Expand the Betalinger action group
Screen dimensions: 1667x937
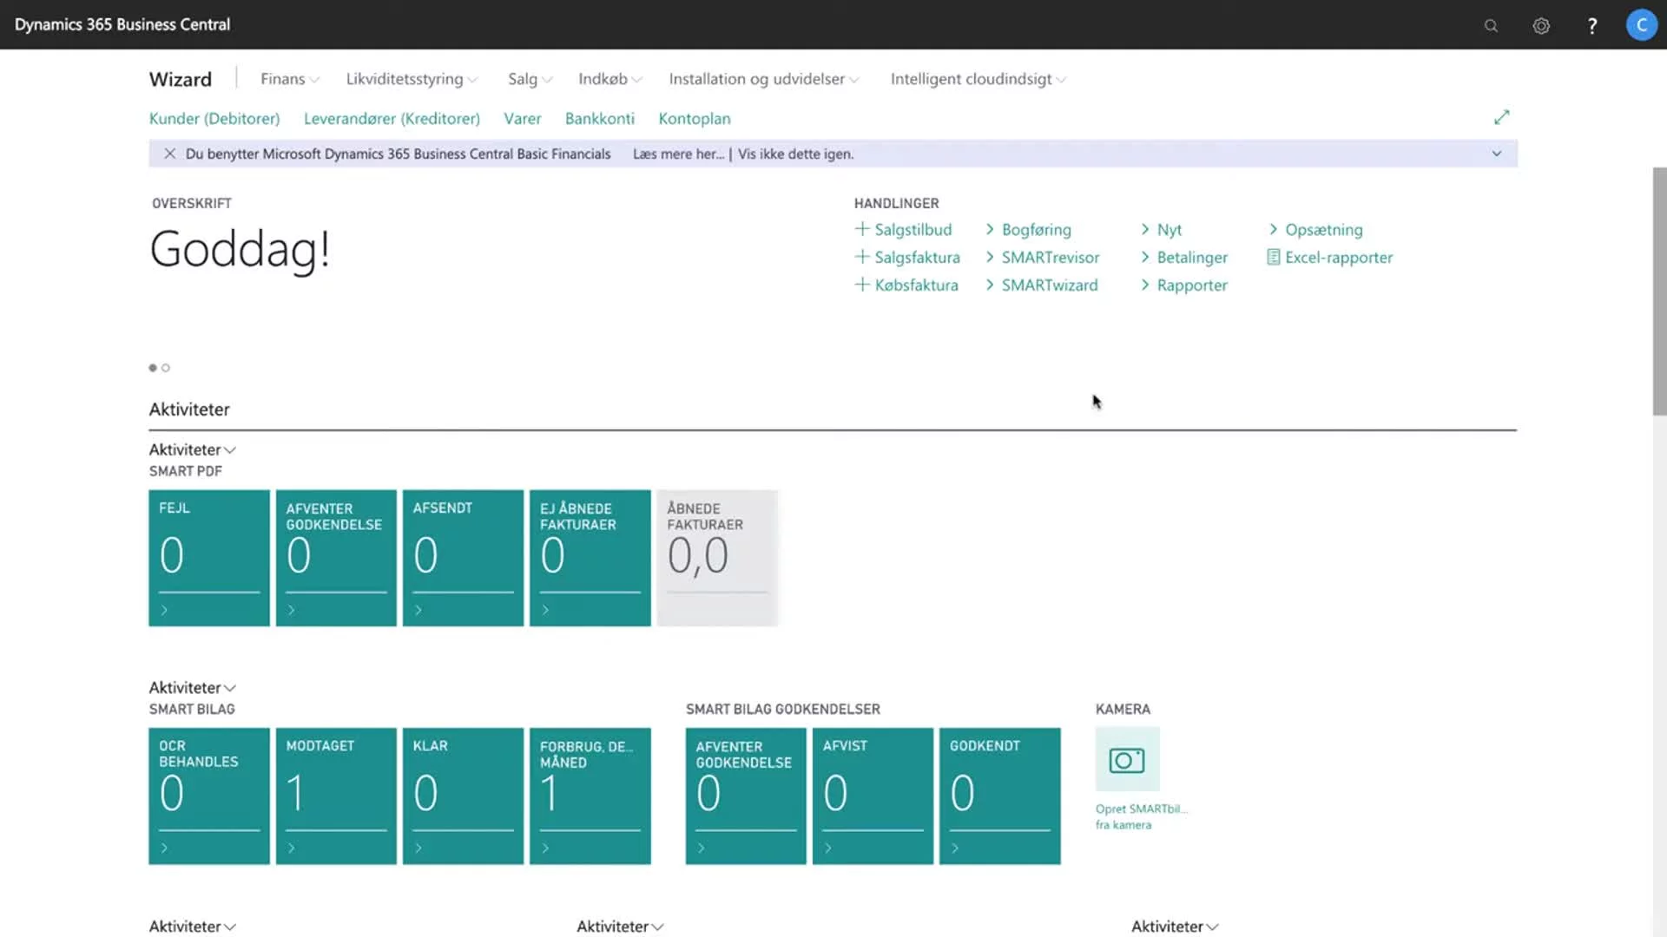pyautogui.click(x=1184, y=258)
